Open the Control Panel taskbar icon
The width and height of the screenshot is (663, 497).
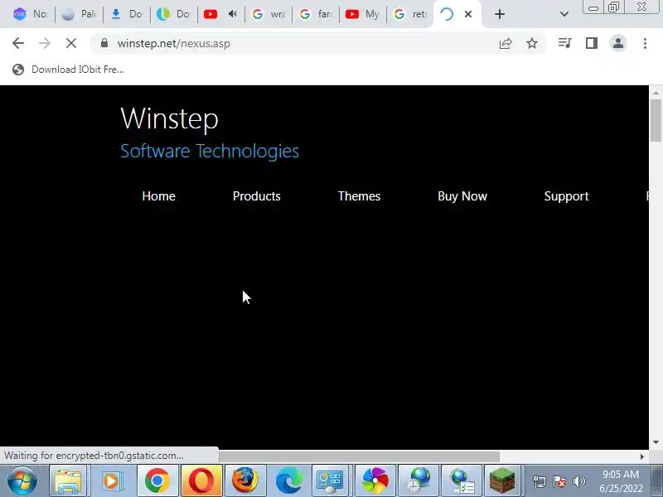330,480
